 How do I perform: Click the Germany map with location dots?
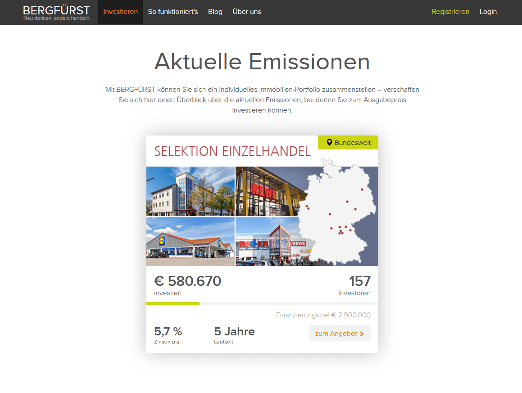point(338,213)
